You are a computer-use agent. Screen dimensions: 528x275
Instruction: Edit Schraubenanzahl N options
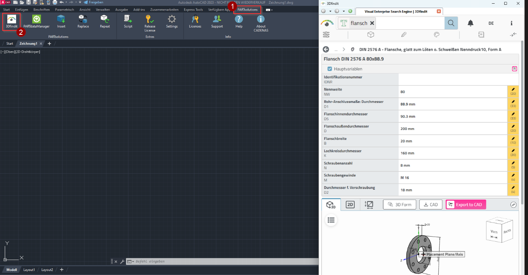513,165
